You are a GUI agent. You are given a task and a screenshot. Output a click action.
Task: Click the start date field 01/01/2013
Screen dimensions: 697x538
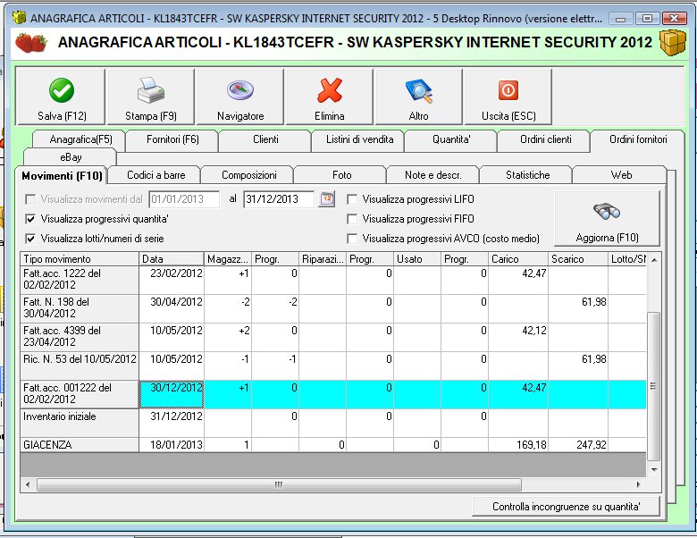(184, 199)
